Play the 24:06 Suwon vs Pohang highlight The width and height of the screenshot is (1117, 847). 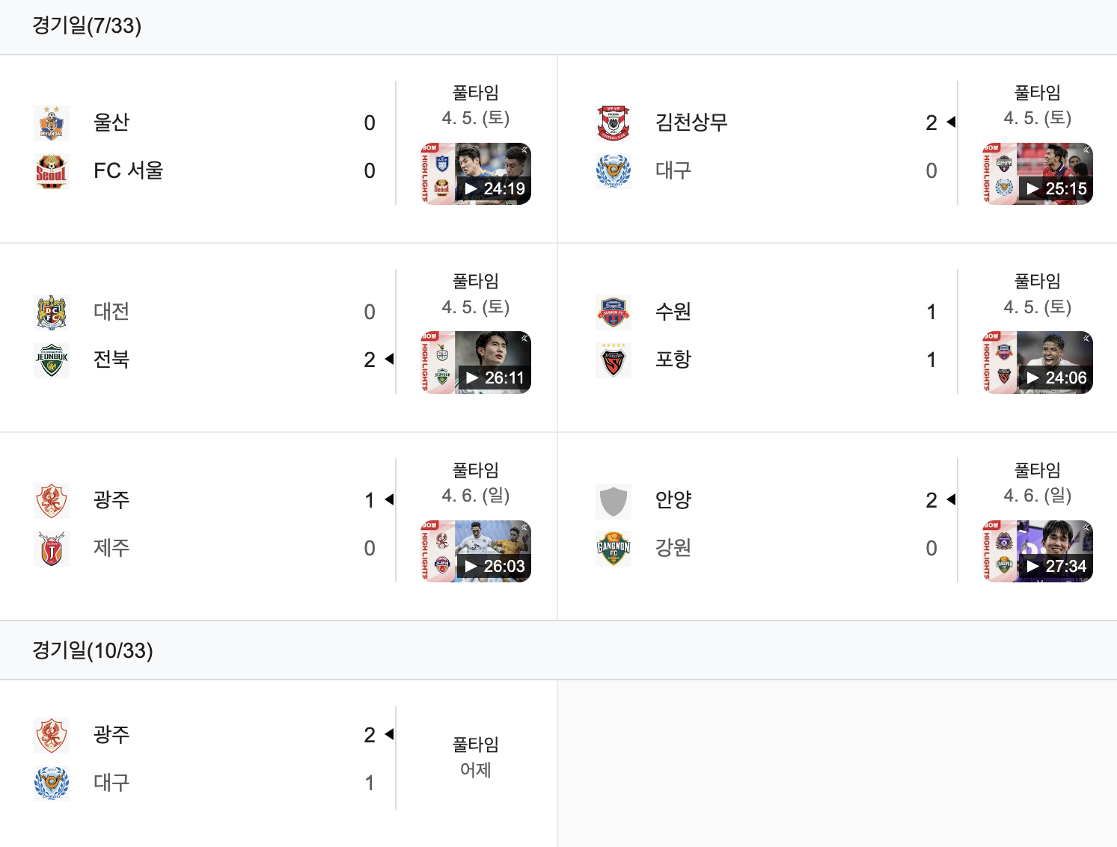pyautogui.click(x=1038, y=363)
